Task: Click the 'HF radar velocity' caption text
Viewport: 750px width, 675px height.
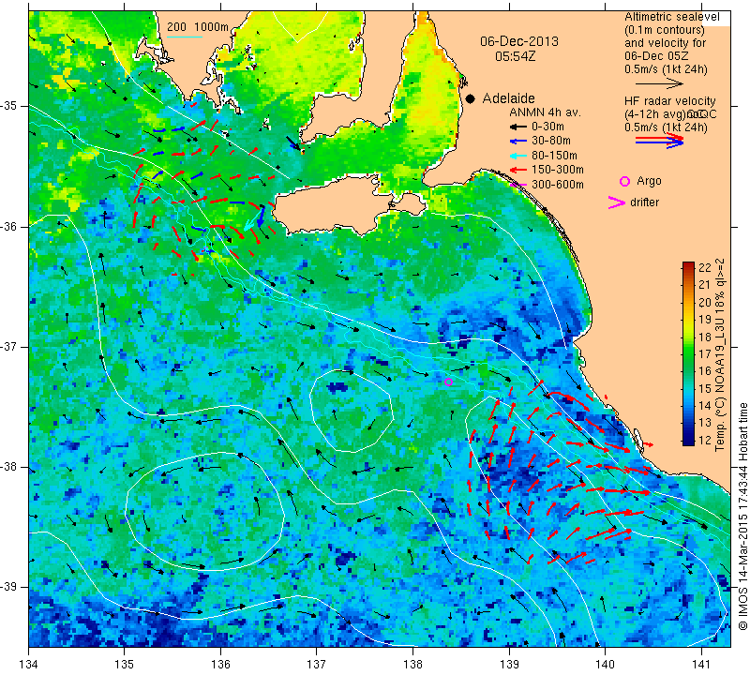Action: pyautogui.click(x=669, y=101)
